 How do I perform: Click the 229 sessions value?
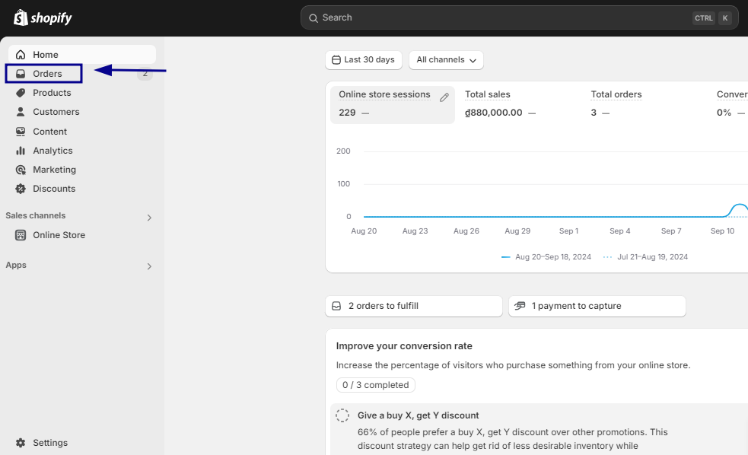pos(347,113)
